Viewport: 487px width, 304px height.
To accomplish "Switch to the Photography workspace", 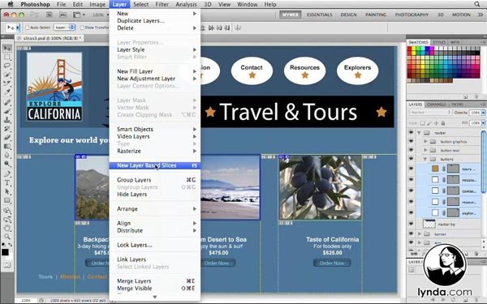I will (x=412, y=15).
